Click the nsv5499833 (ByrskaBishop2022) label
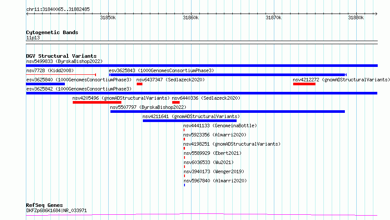This screenshot has width=390, height=220. 64,61
